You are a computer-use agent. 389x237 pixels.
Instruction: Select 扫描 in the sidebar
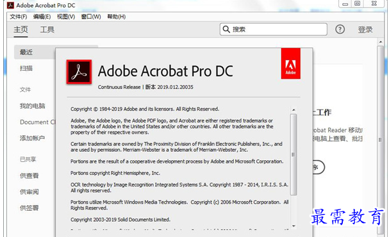click(26, 68)
